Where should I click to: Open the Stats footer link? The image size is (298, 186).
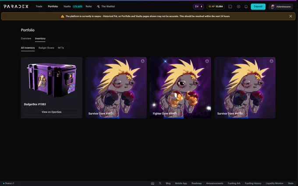[291, 183]
